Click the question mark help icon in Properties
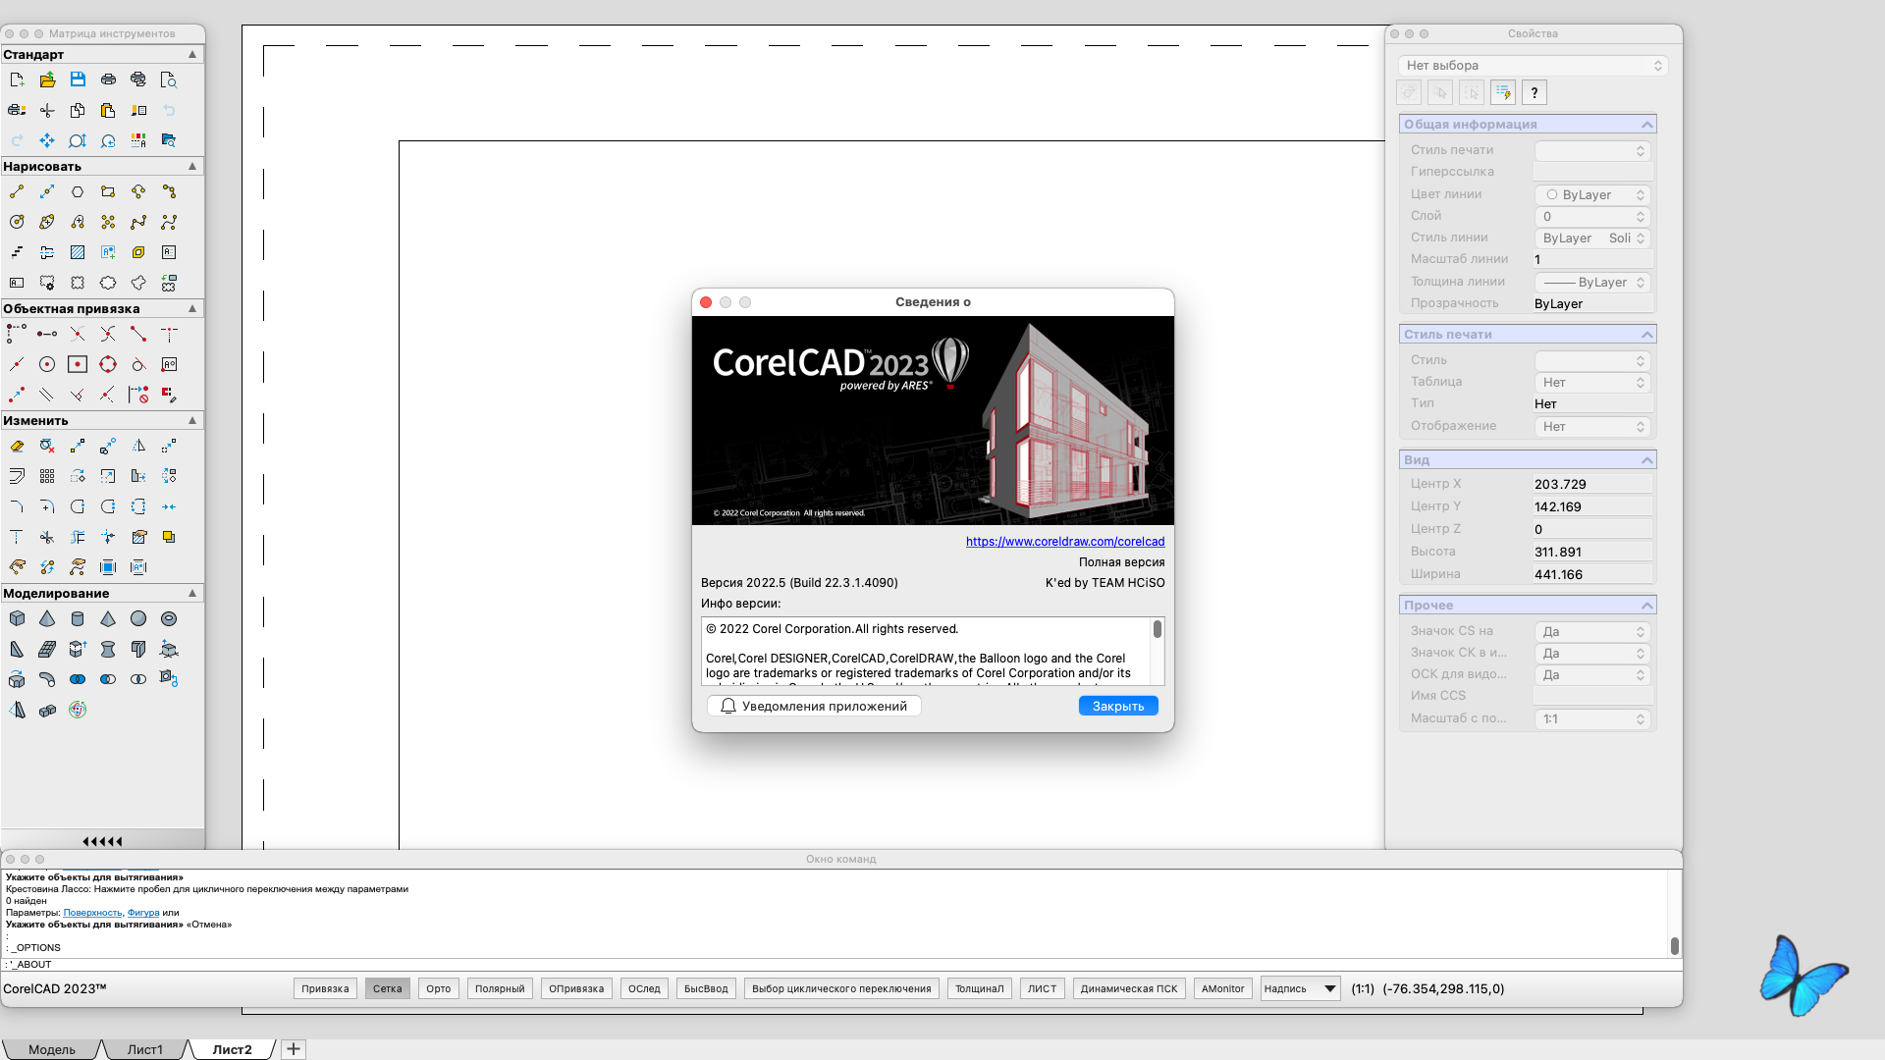Image resolution: width=1885 pixels, height=1060 pixels. click(x=1534, y=92)
